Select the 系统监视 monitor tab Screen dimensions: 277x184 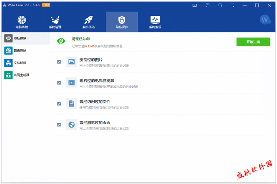pyautogui.click(x=155, y=22)
